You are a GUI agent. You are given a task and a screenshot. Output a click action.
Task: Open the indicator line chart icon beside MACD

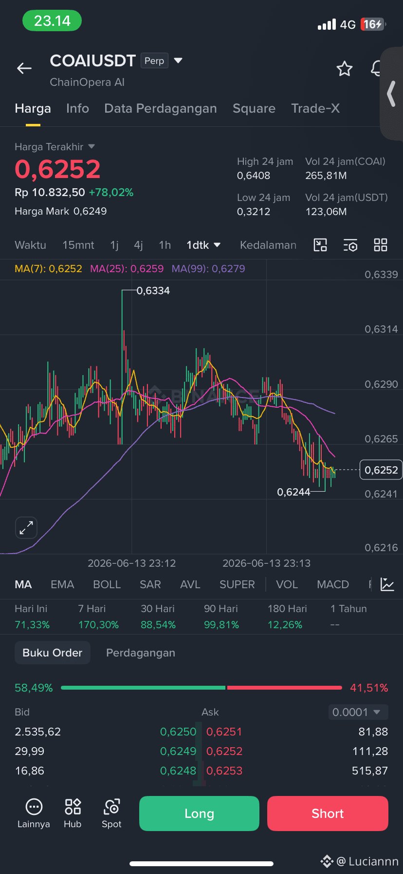coord(387,584)
